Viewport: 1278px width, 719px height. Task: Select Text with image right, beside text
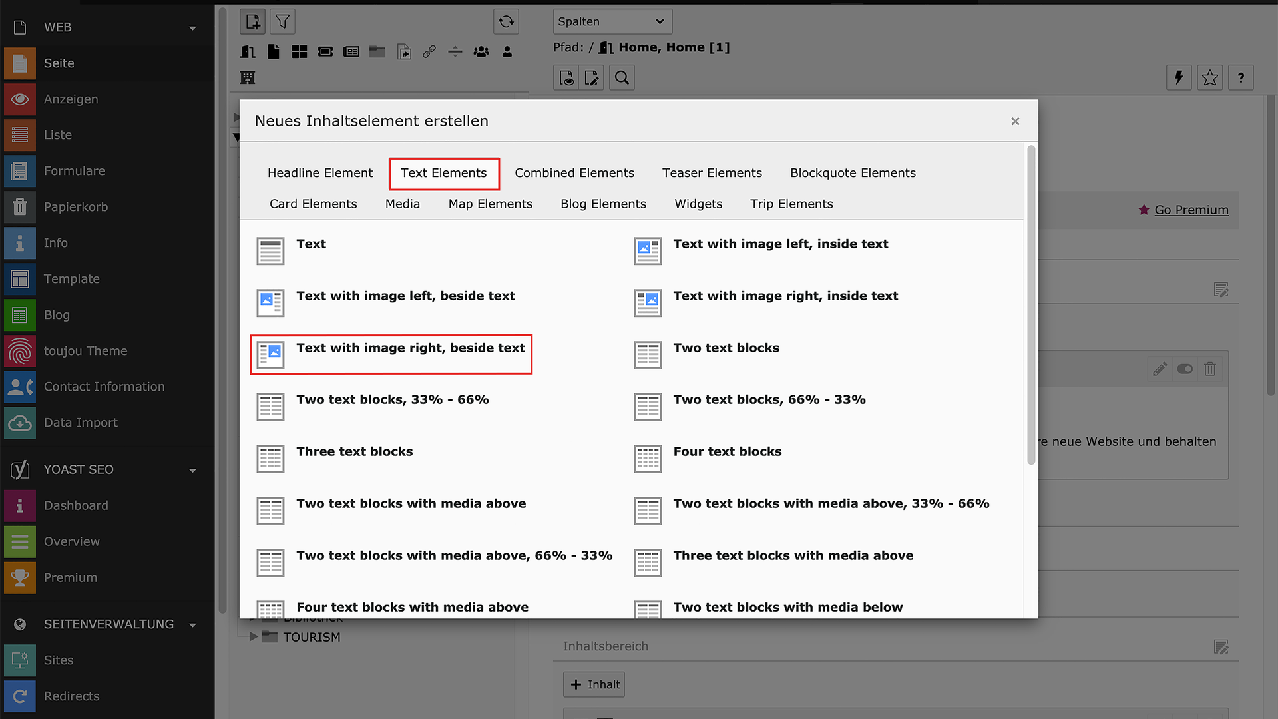click(410, 348)
